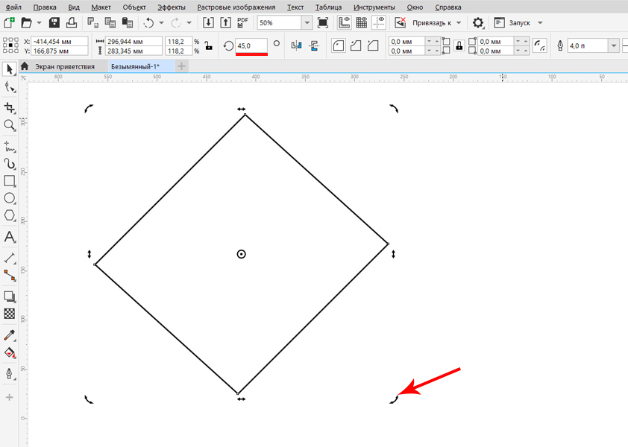
Task: Open the Options gear icon
Action: pos(478,23)
